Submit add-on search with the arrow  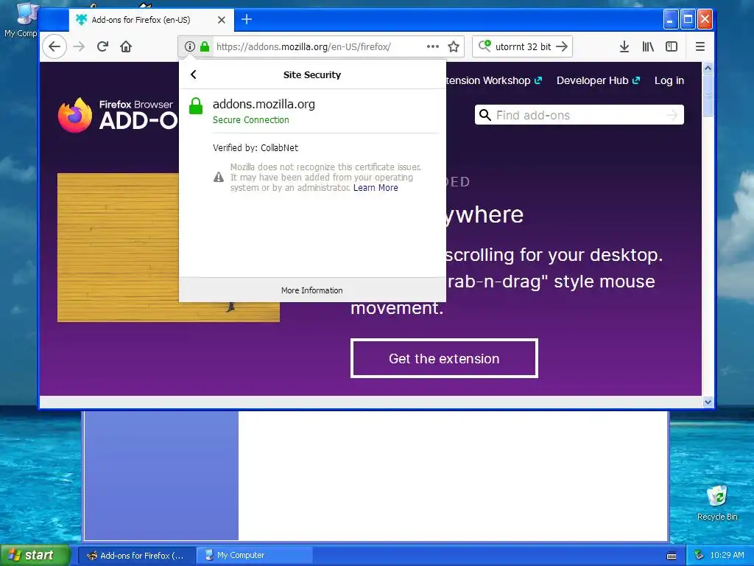click(672, 115)
